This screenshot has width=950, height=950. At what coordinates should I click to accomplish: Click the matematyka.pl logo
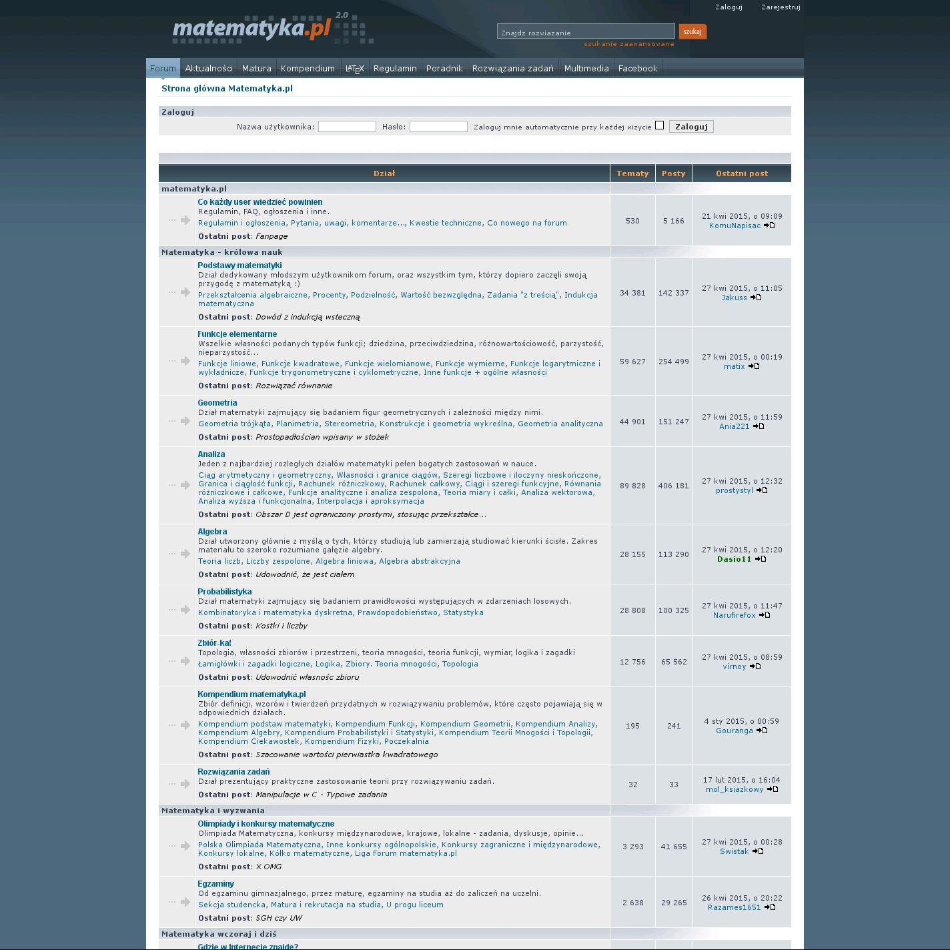pos(252,29)
